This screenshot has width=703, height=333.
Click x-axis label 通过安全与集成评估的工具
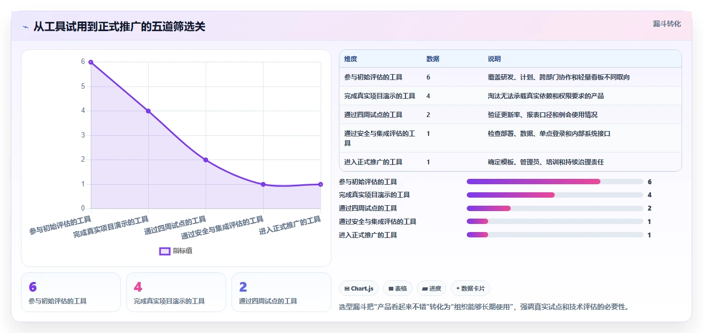222,228
